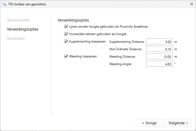Screen dimensions: 196x131
Task: Select the Weeding Angle input showing 4.00
Action: tap(159, 64)
